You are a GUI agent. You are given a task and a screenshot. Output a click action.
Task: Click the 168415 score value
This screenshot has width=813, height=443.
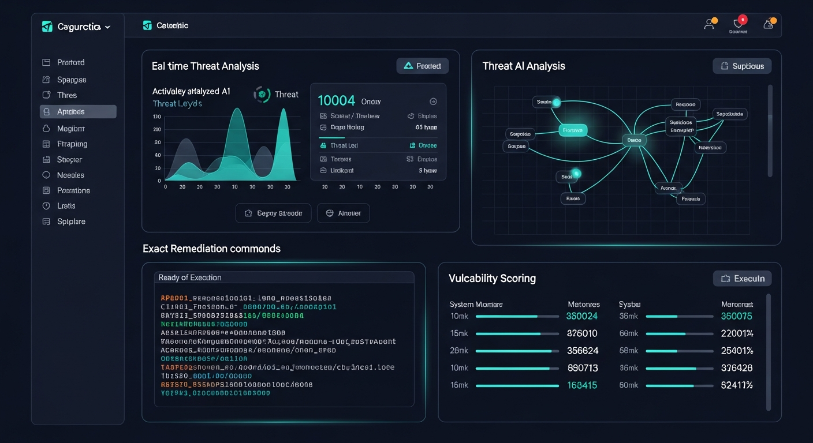point(582,385)
